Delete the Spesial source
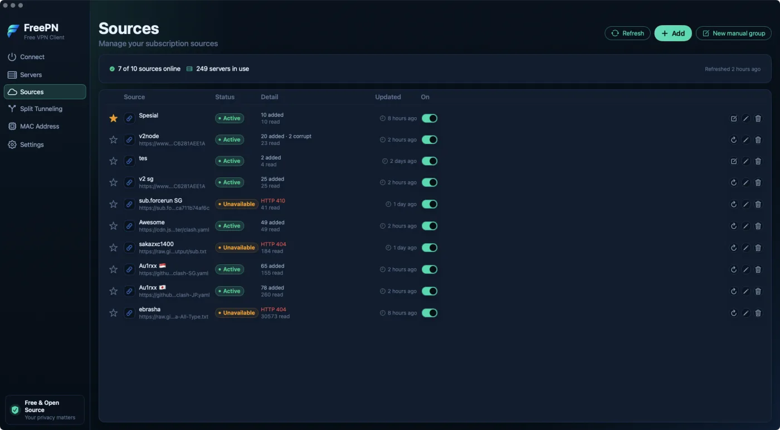 758,118
